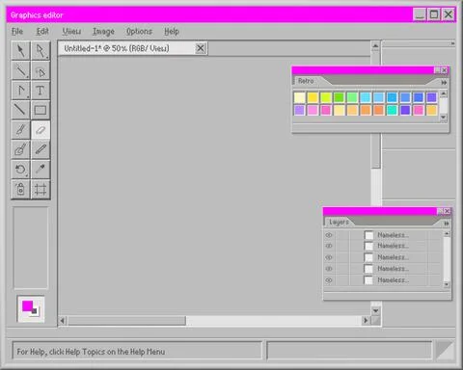Close the Layers panel
The height and width of the screenshot is (370, 463).
tap(447, 211)
